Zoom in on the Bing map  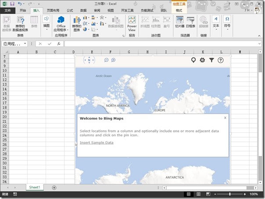(113, 60)
